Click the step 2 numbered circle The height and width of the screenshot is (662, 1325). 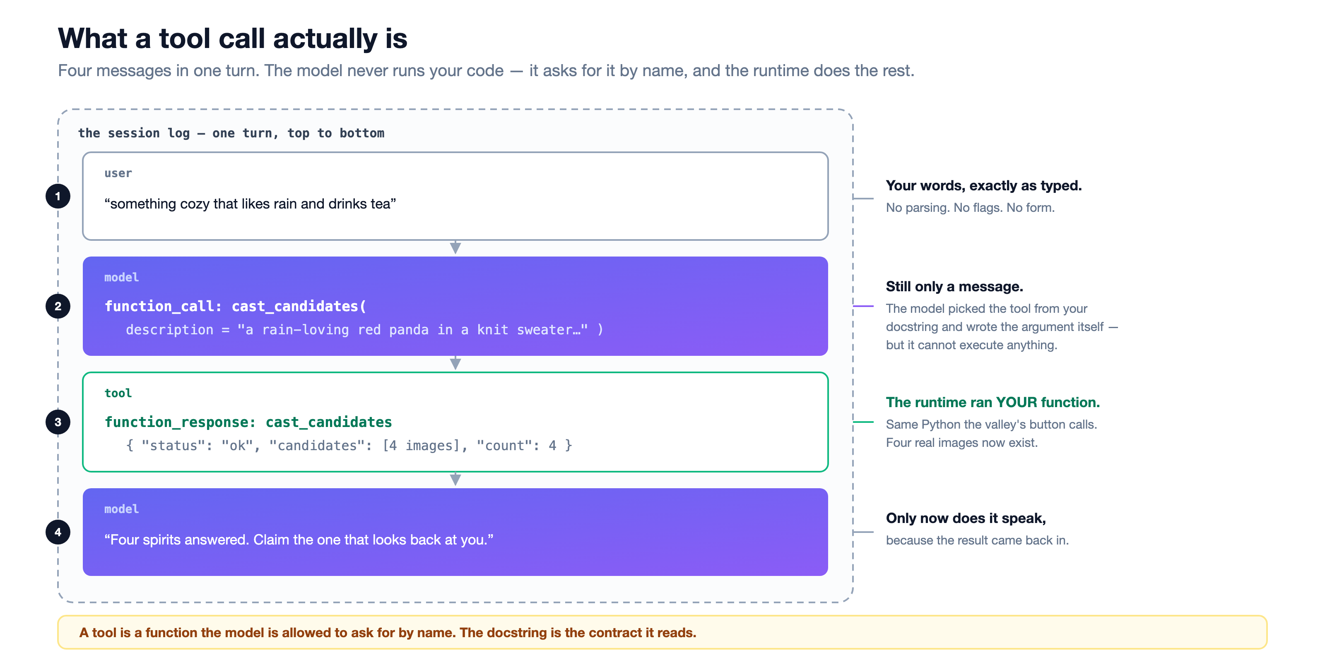click(58, 306)
